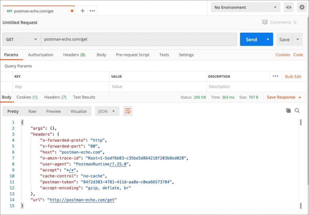Click the postman-echo.com/get URL in the response
Image resolution: width=309 pixels, height=215 pixels.
tap(83, 200)
